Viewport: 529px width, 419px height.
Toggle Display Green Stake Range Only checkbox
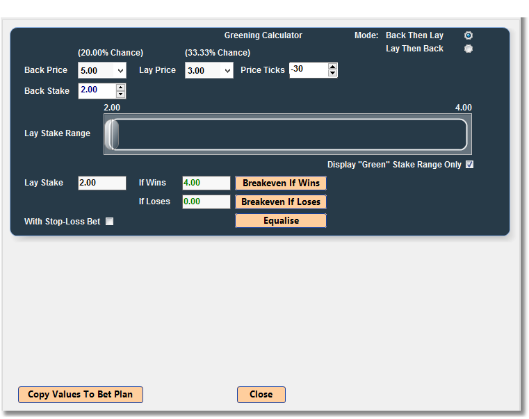click(469, 165)
